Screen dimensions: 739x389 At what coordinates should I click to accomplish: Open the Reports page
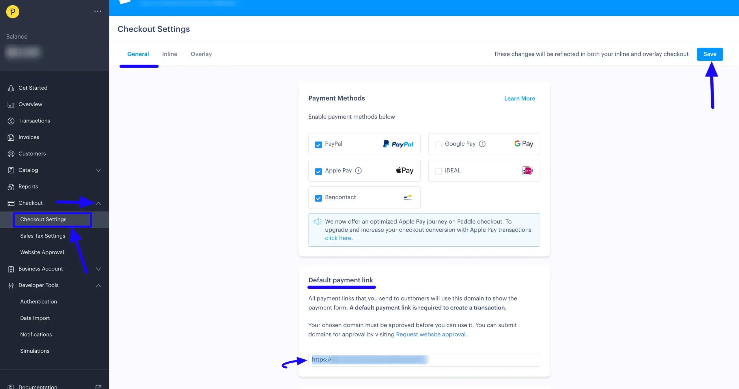pos(28,186)
